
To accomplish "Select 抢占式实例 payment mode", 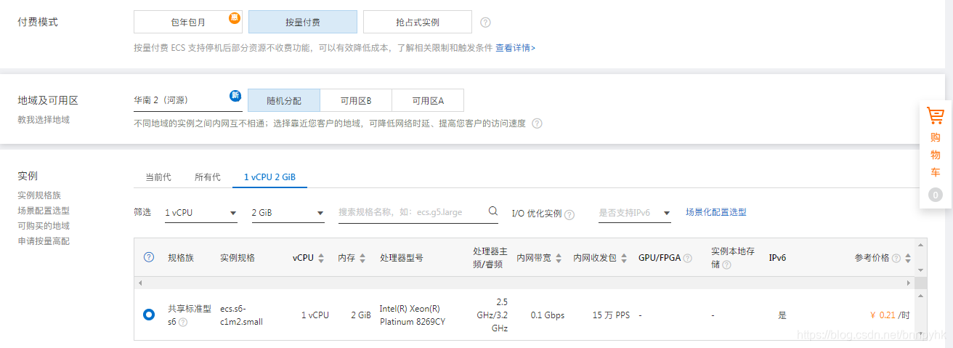I will [x=417, y=22].
